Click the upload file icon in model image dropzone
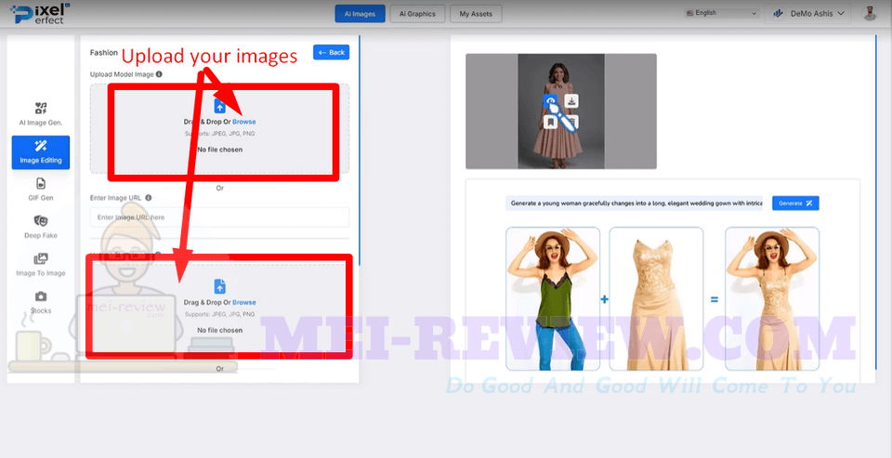 click(219, 106)
